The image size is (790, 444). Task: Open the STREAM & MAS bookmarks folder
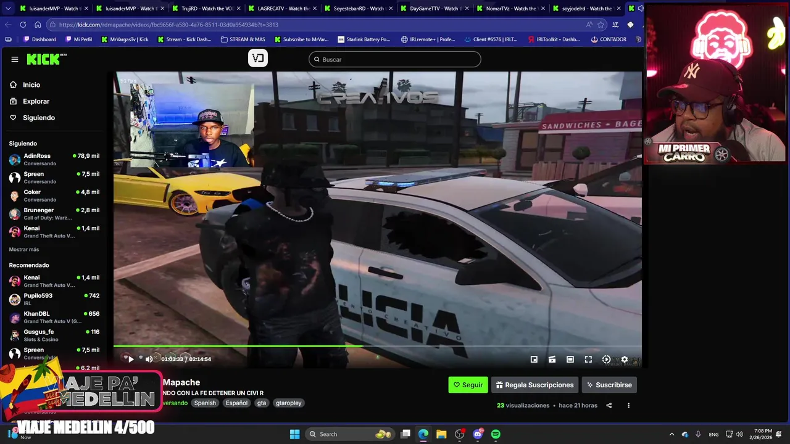pos(243,39)
